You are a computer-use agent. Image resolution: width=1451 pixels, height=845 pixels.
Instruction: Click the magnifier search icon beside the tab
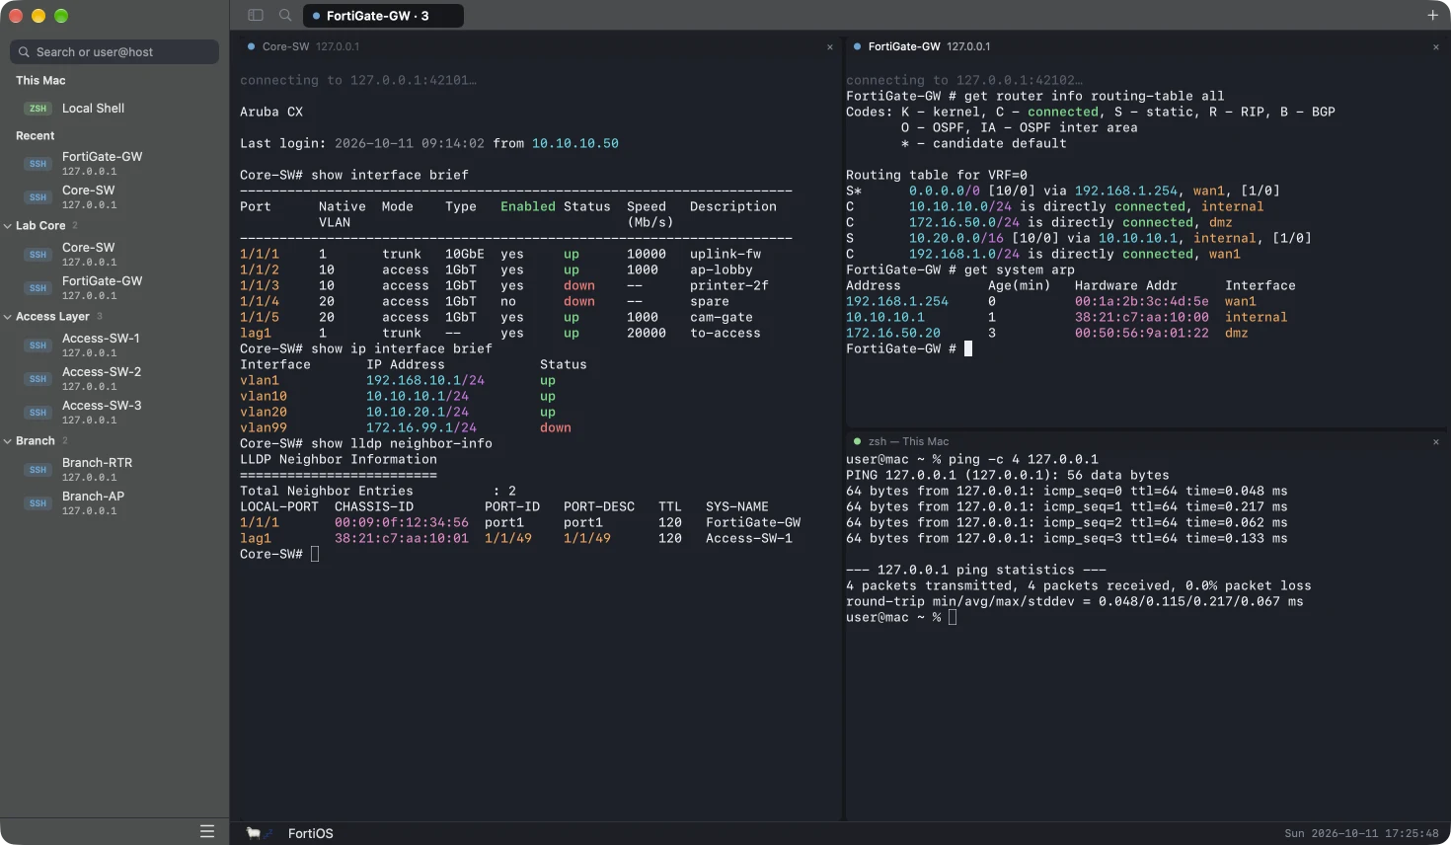[x=285, y=15]
